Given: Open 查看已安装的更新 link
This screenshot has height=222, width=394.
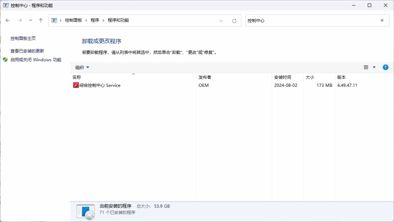Looking at the screenshot, I should coord(27,51).
